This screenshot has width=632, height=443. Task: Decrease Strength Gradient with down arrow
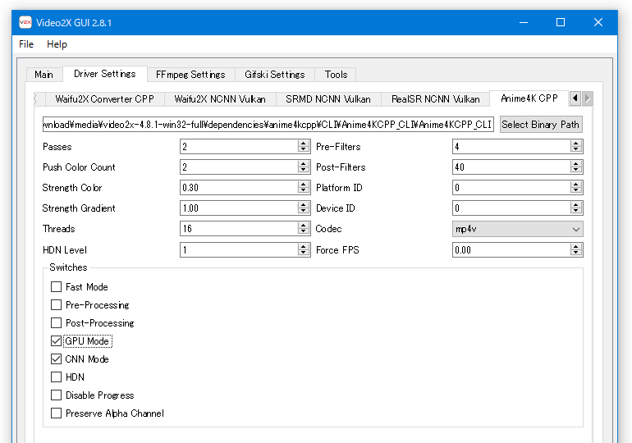coord(304,212)
